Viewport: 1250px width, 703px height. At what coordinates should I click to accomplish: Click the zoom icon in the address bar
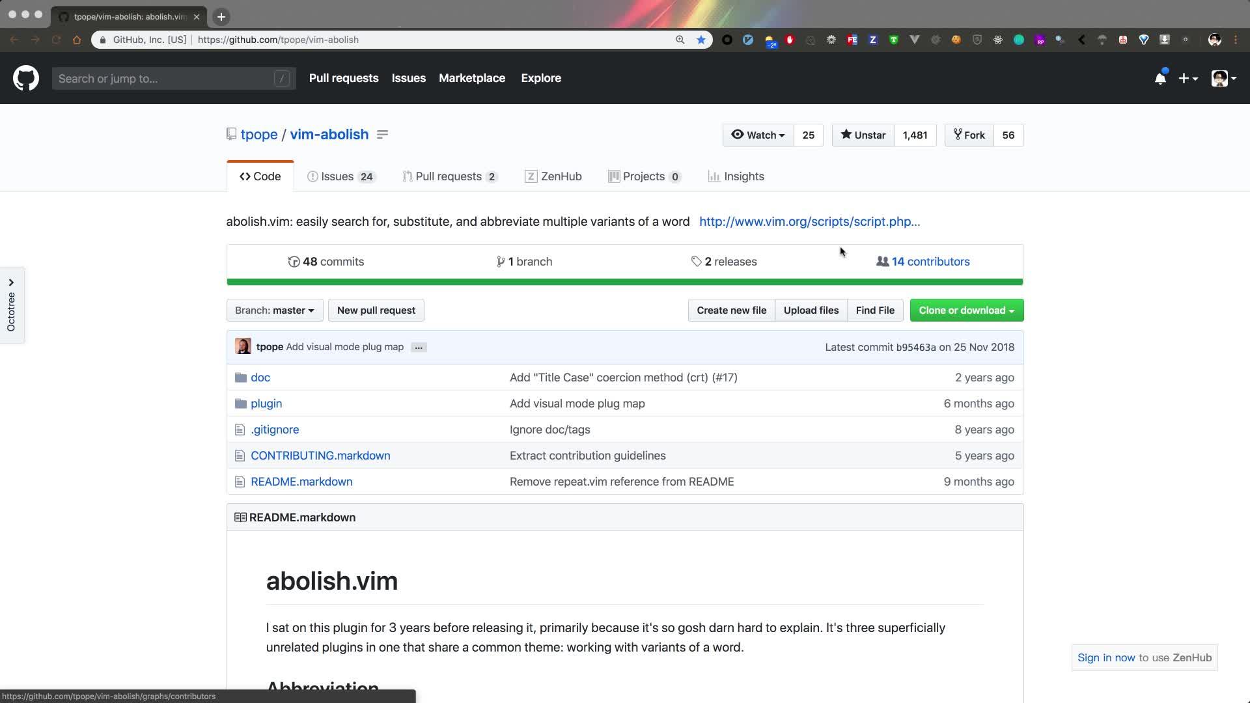[680, 40]
